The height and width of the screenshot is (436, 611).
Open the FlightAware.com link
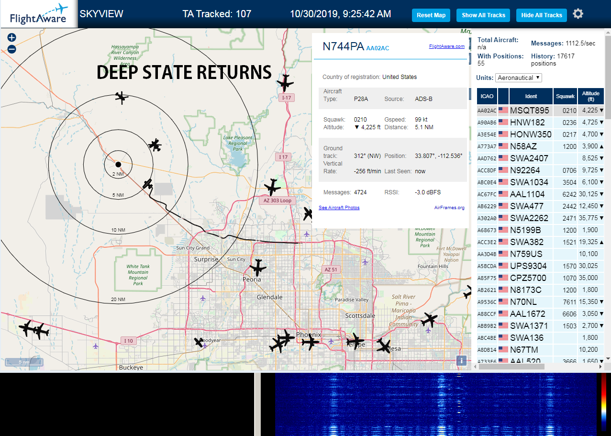[447, 46]
